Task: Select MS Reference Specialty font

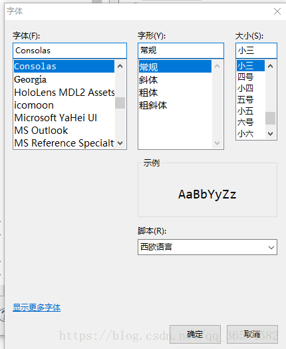Action: [64, 143]
